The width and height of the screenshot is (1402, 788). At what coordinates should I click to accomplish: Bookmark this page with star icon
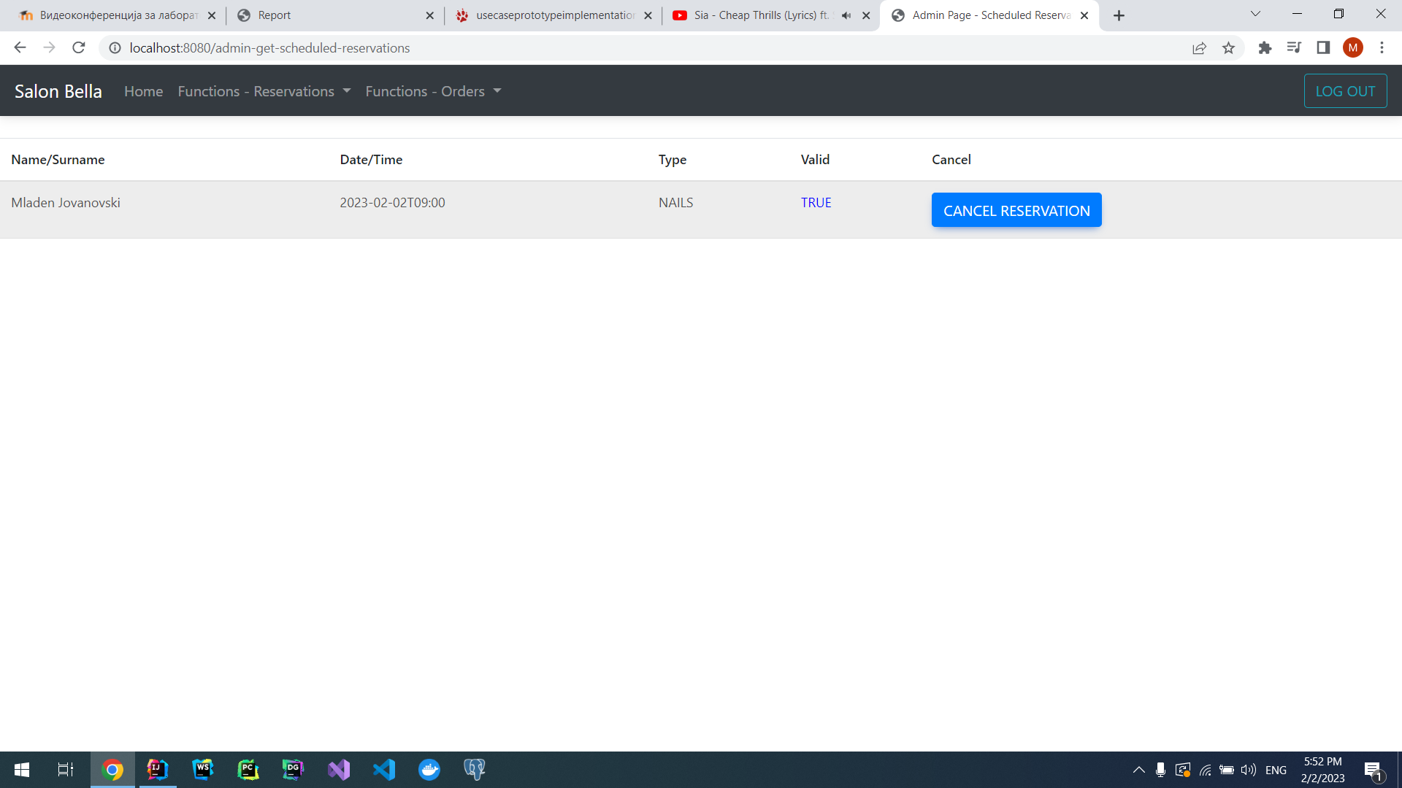[1228, 48]
